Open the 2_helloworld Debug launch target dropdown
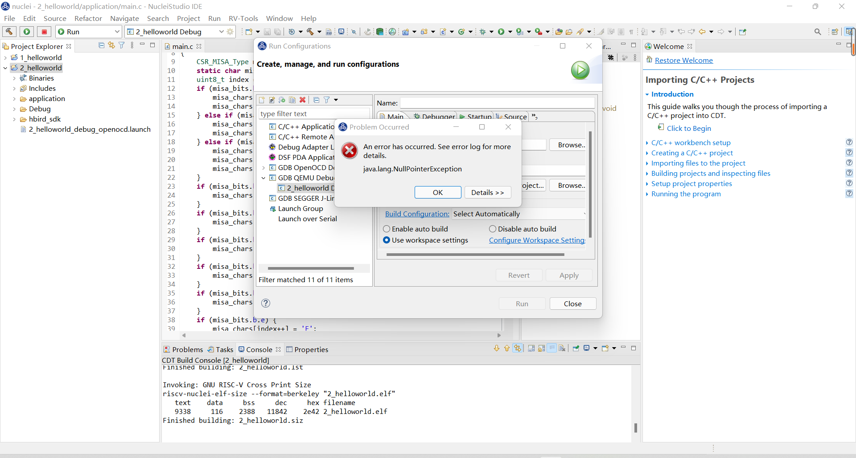 [221, 32]
